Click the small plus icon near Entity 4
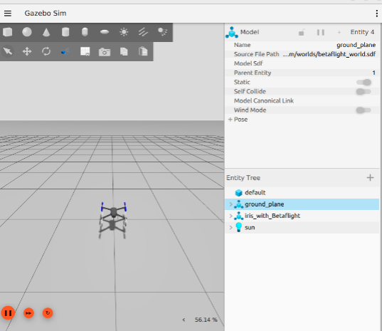382x331 pixels. point(339,32)
